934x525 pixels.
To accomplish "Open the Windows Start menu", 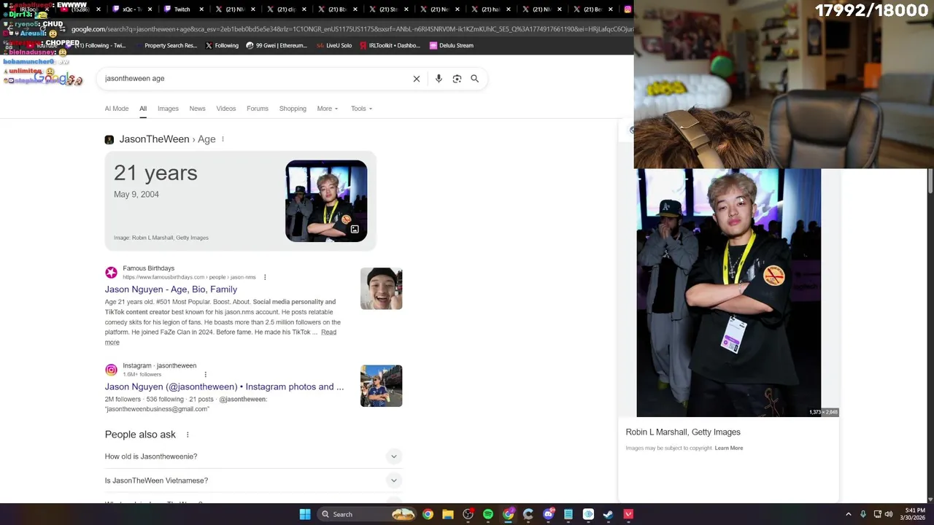I will 305,514.
